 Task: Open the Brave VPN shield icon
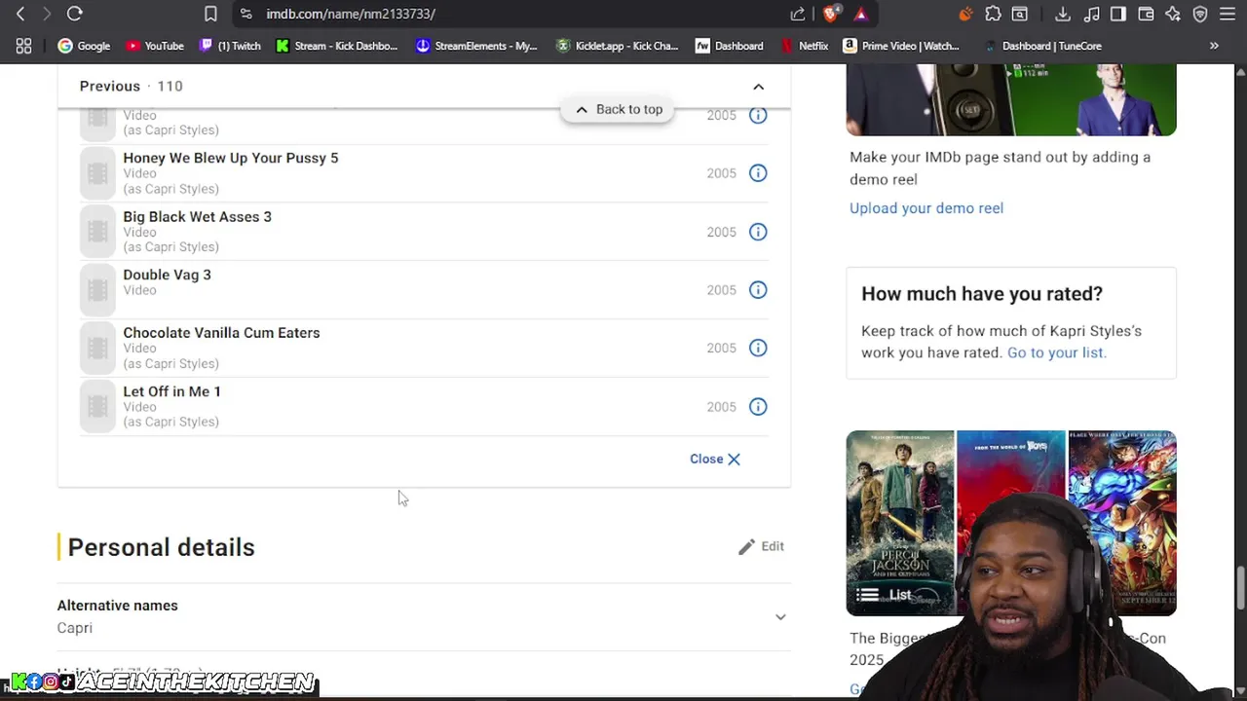click(1200, 14)
